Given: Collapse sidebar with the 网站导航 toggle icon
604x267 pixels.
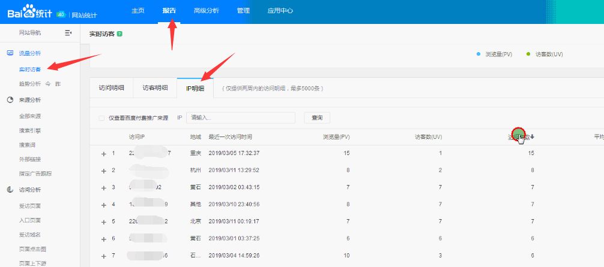Looking at the screenshot, I should click(x=68, y=33).
